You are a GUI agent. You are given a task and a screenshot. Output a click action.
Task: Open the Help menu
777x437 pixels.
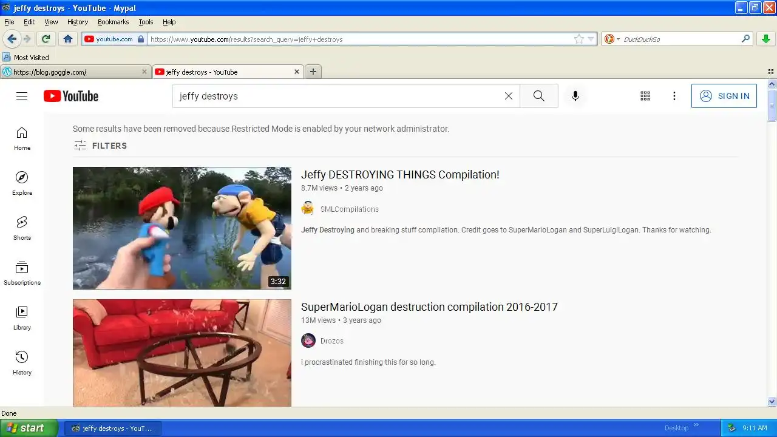coord(169,22)
